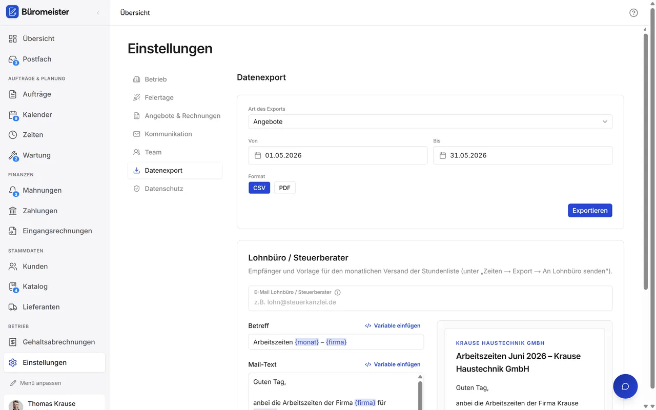Click the Einstellungen gear icon
The width and height of the screenshot is (656, 410).
tap(13, 362)
